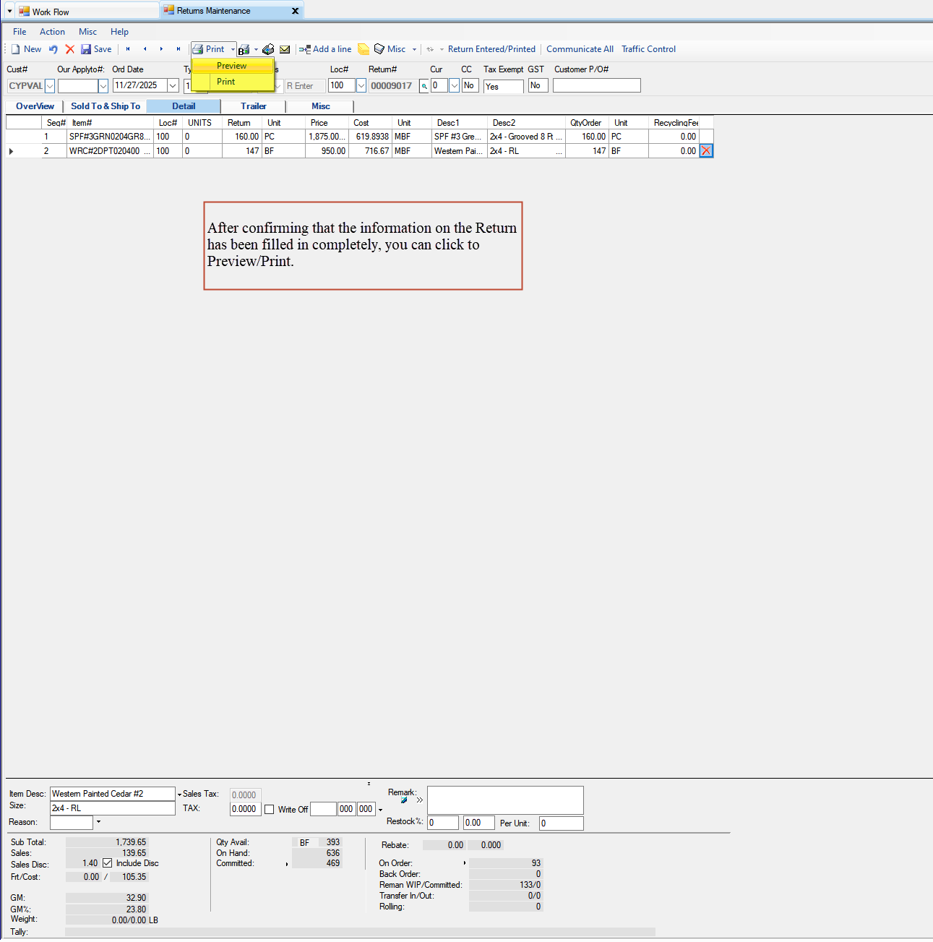Uncheck the Include Disc checkbox

(108, 862)
